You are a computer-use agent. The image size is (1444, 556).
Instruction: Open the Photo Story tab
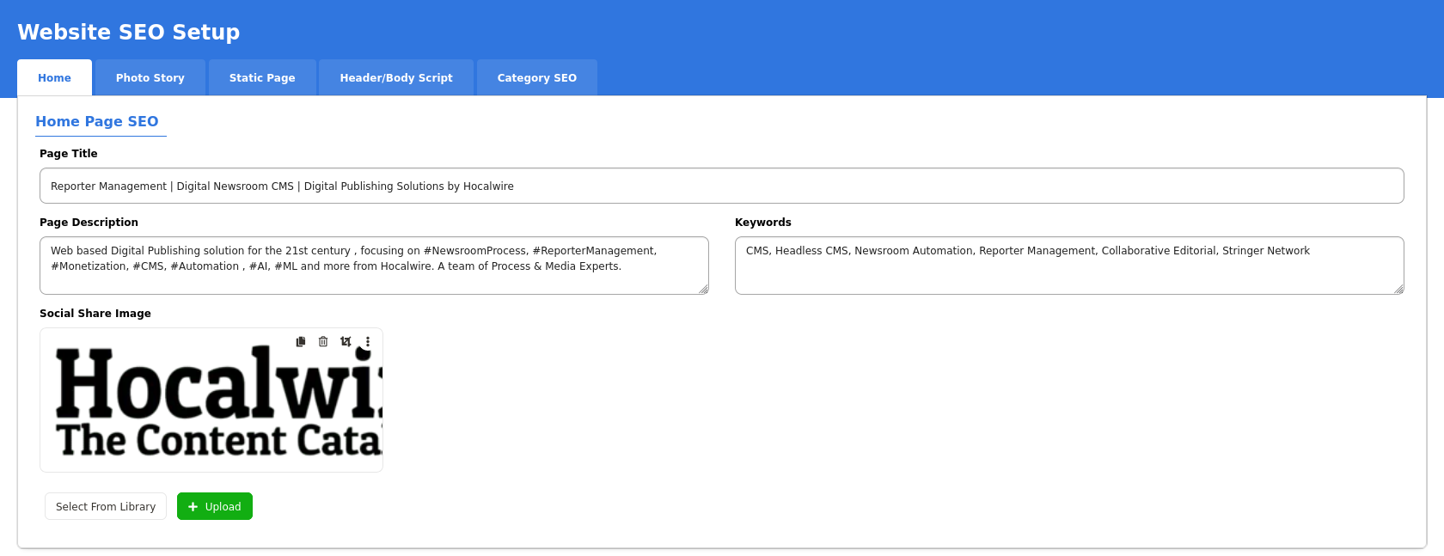pos(150,77)
